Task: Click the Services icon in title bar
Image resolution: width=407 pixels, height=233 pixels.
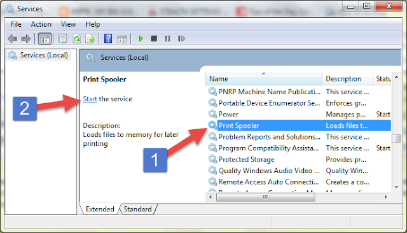Action: point(10,8)
